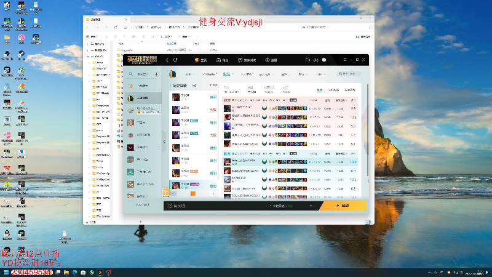The height and width of the screenshot is (277, 492).
Task: Go back using WeGame's back arrow
Action: 167,60
